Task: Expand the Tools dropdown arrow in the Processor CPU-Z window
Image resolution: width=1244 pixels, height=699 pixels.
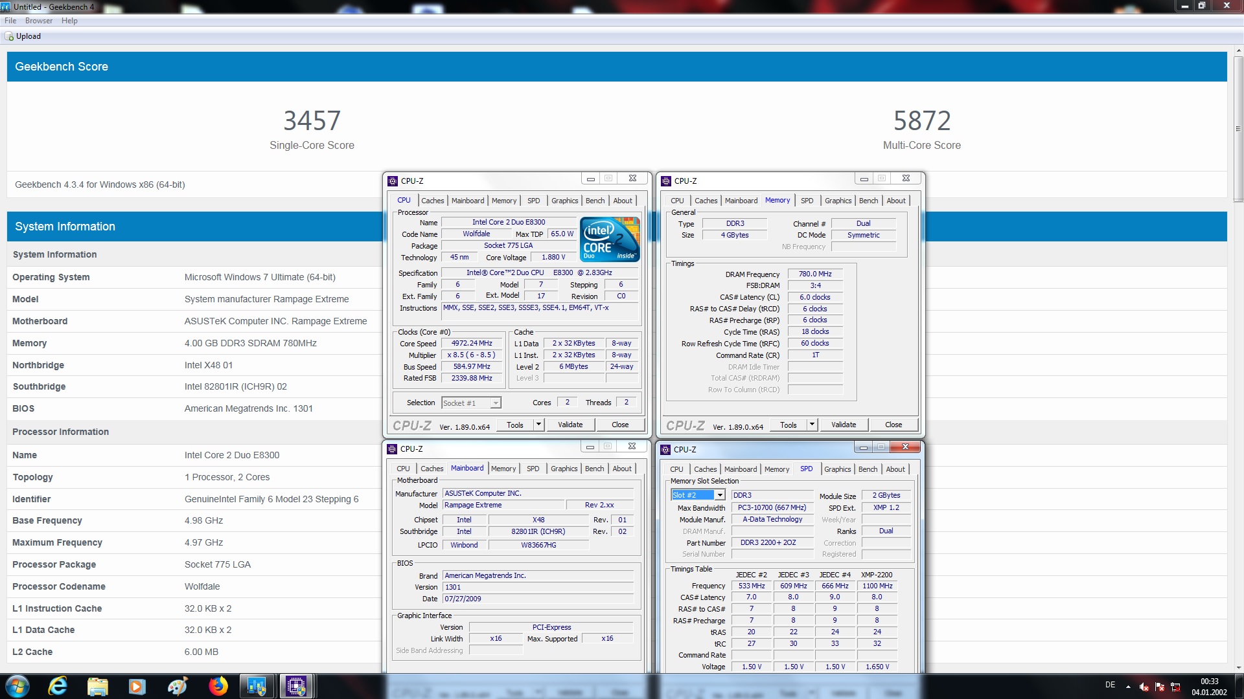Action: 538,425
